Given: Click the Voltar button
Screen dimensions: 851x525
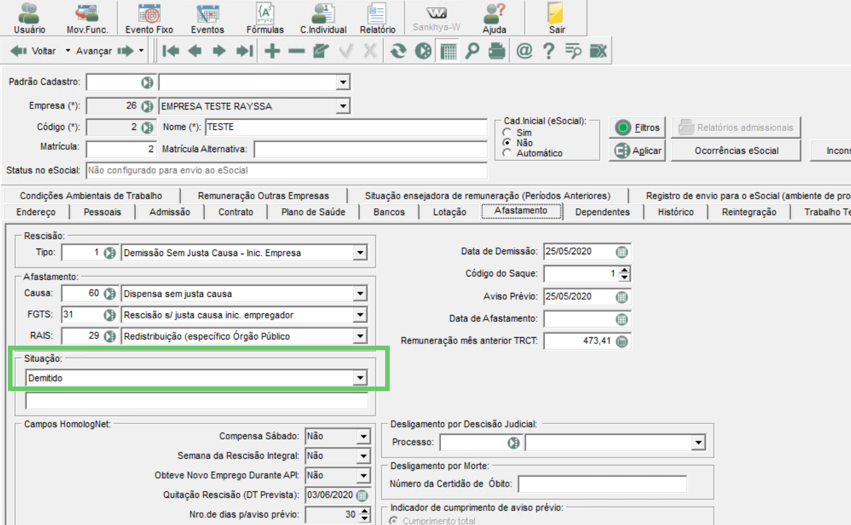Looking at the screenshot, I should (34, 51).
